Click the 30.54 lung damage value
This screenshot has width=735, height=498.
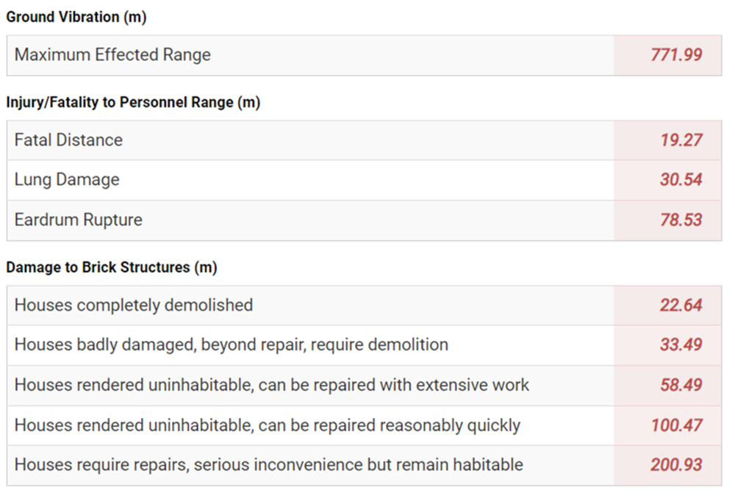pyautogui.click(x=681, y=180)
